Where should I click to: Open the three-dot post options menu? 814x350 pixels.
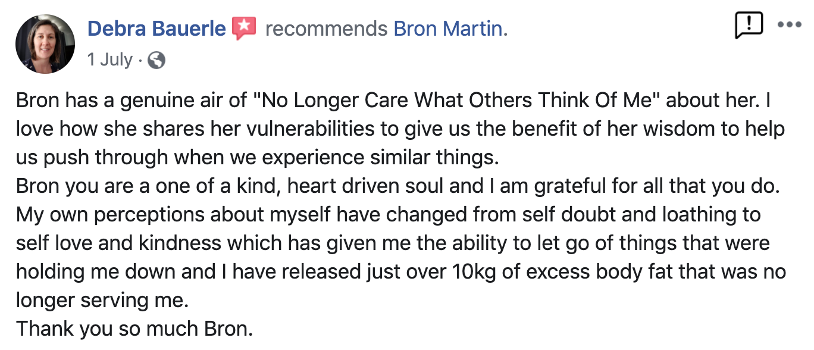pyautogui.click(x=790, y=25)
